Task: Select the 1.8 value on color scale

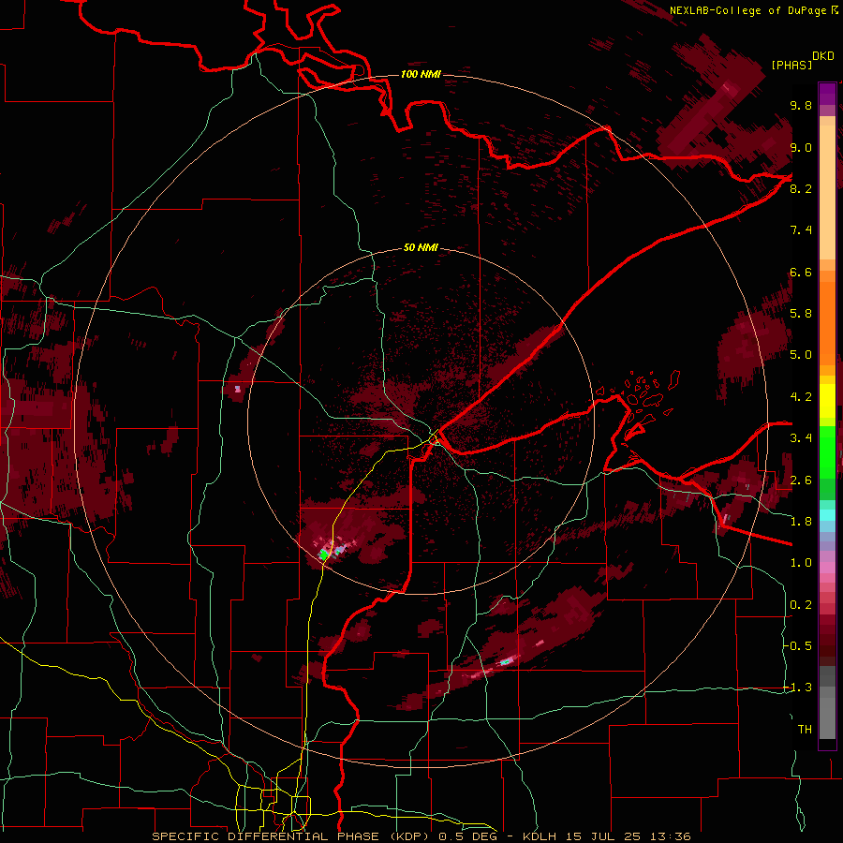Action: (801, 522)
